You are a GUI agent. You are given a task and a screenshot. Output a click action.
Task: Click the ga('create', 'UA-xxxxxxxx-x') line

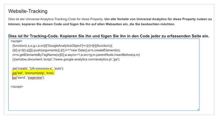pos(38,68)
